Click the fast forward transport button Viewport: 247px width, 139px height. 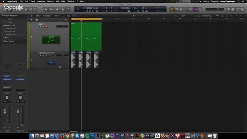pos(51,9)
